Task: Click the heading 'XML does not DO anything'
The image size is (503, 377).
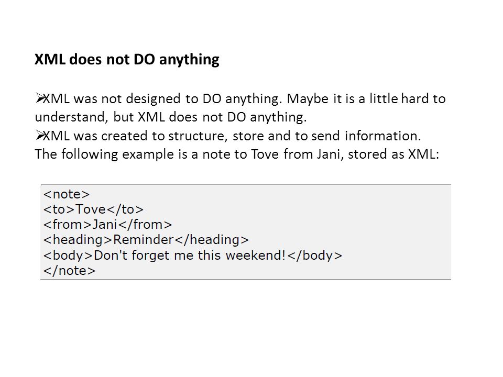Action: click(x=127, y=60)
